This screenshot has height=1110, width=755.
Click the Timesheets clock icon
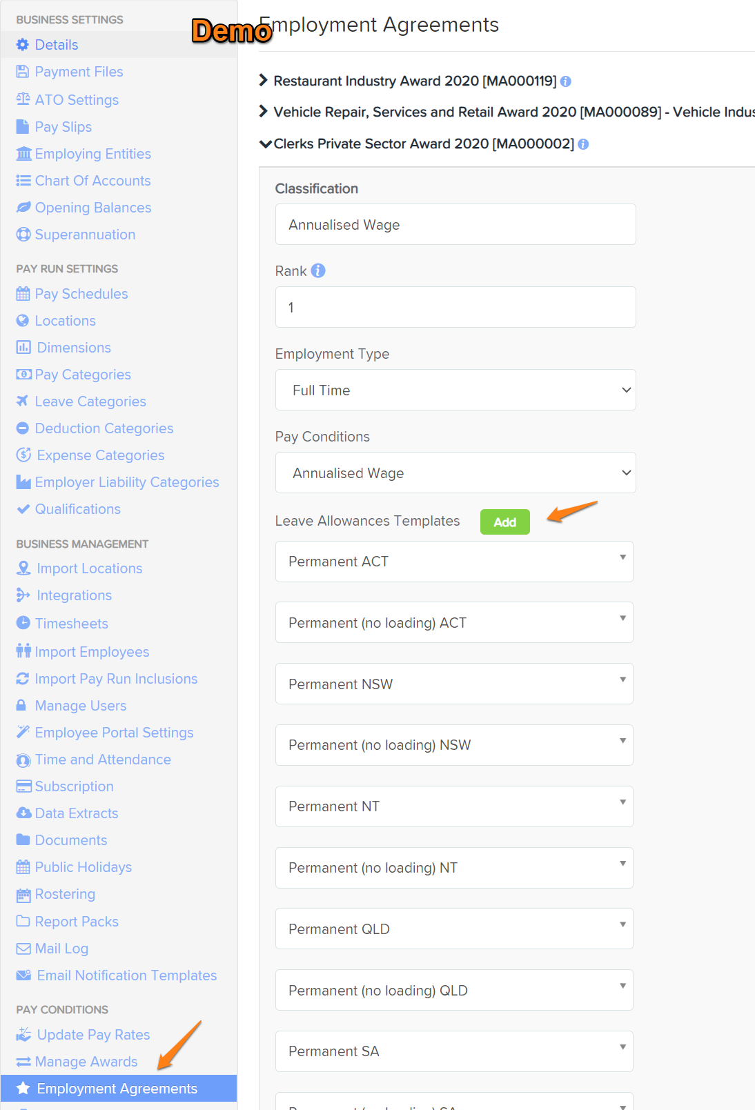(x=23, y=623)
